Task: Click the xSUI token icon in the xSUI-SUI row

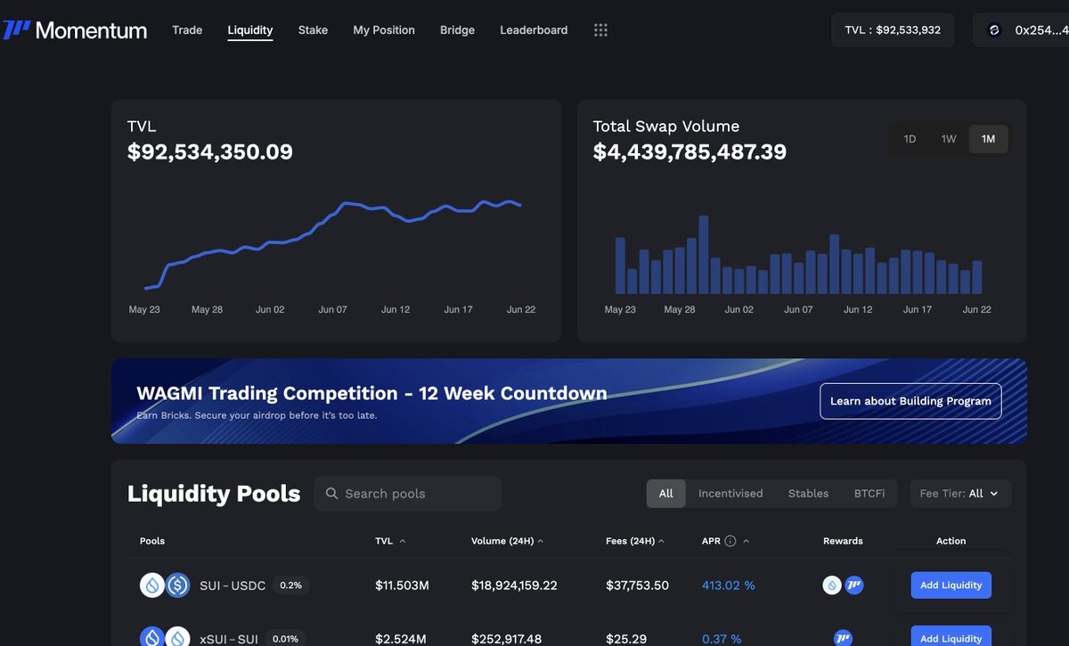Action: click(152, 638)
